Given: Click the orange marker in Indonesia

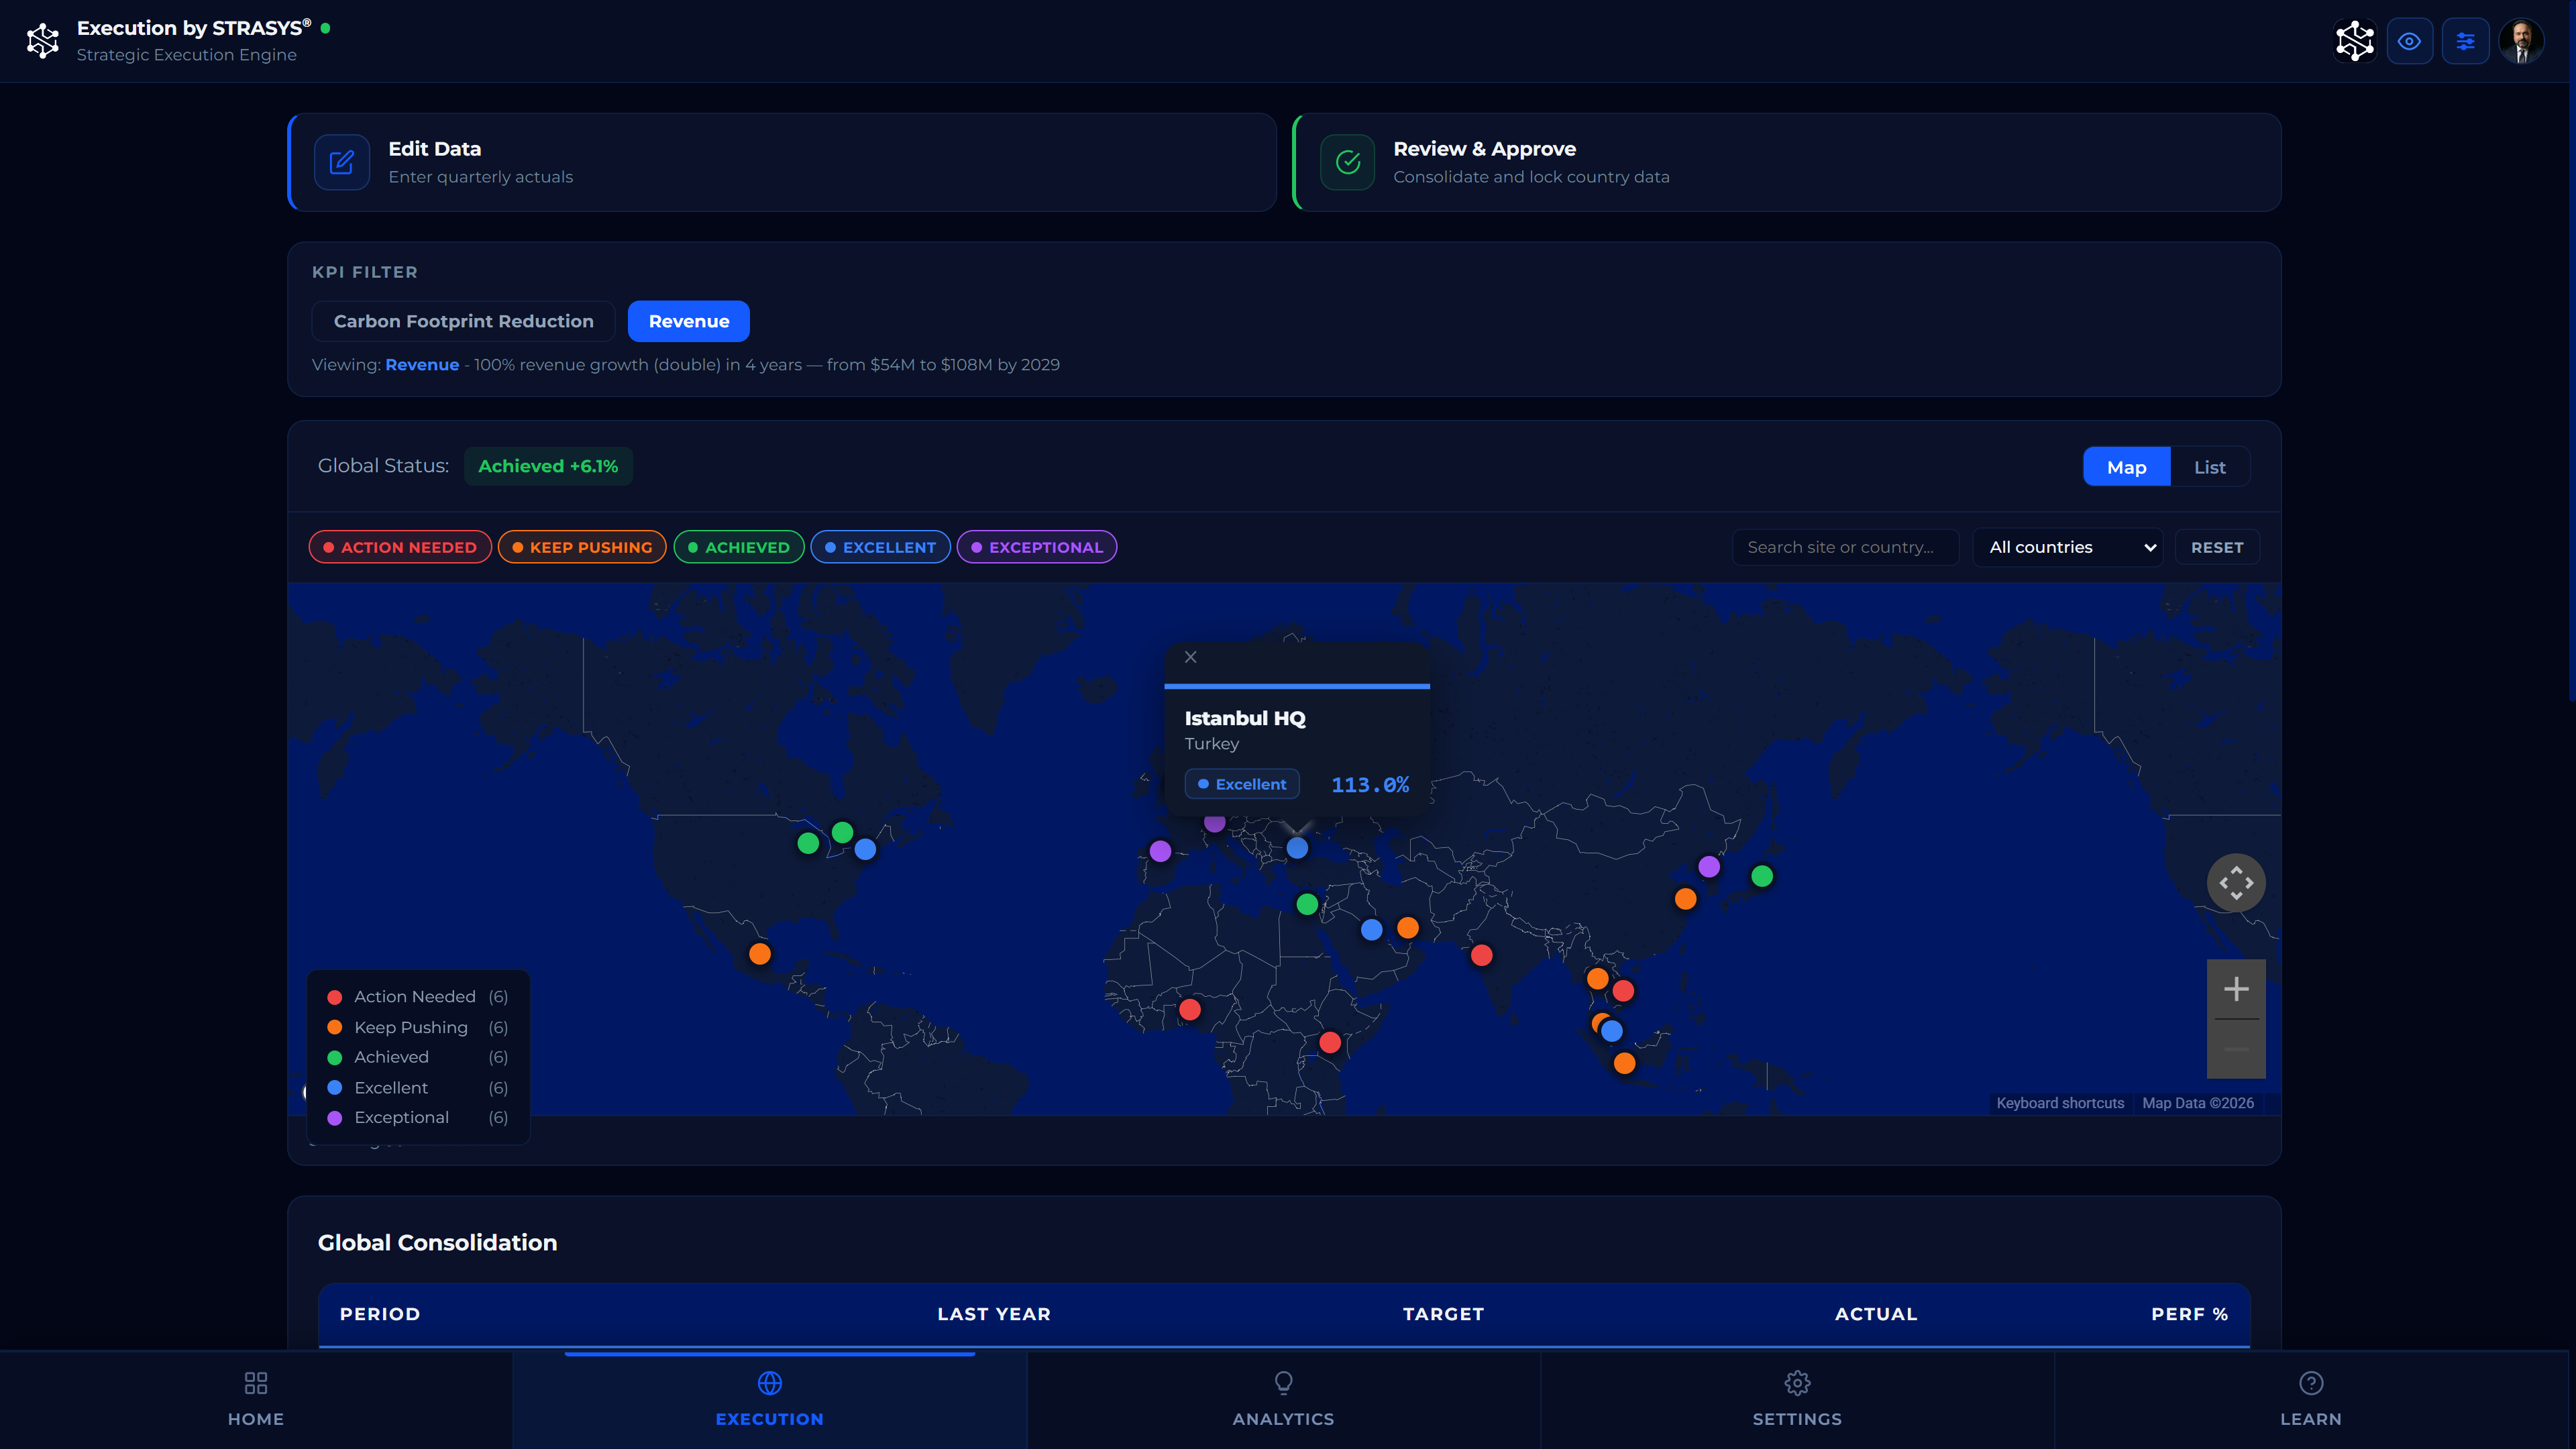Looking at the screenshot, I should [1625, 1063].
